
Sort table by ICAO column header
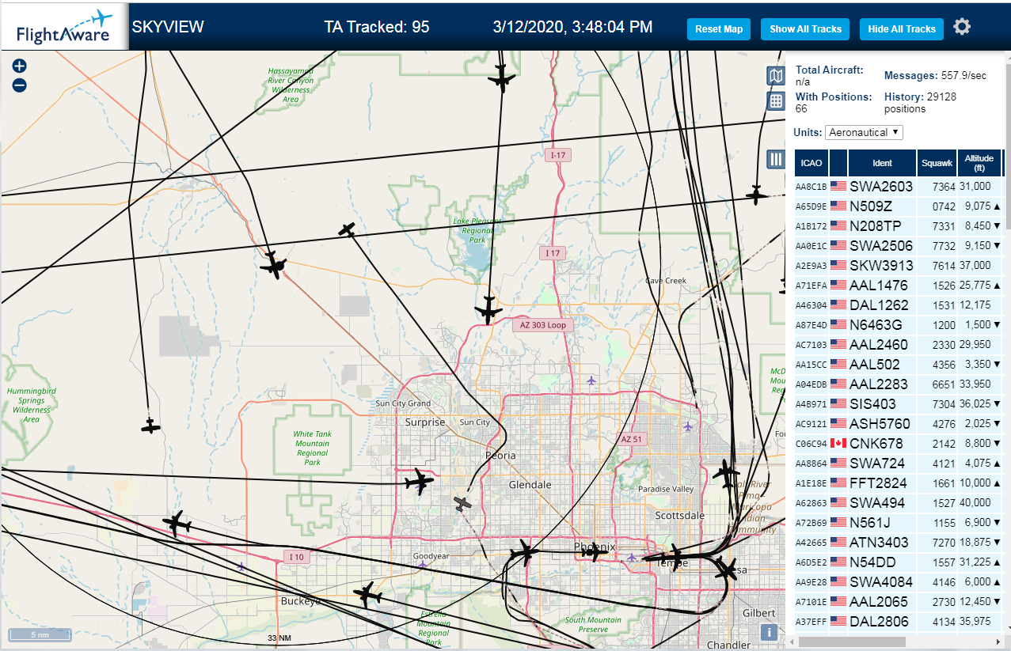pos(811,163)
